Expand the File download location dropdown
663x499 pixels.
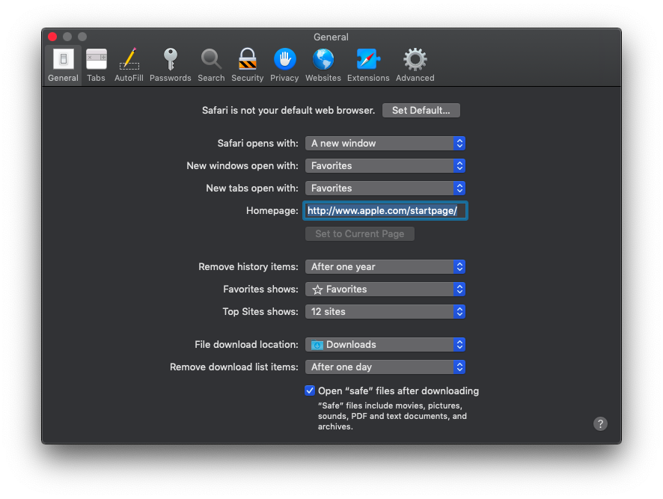[385, 345]
